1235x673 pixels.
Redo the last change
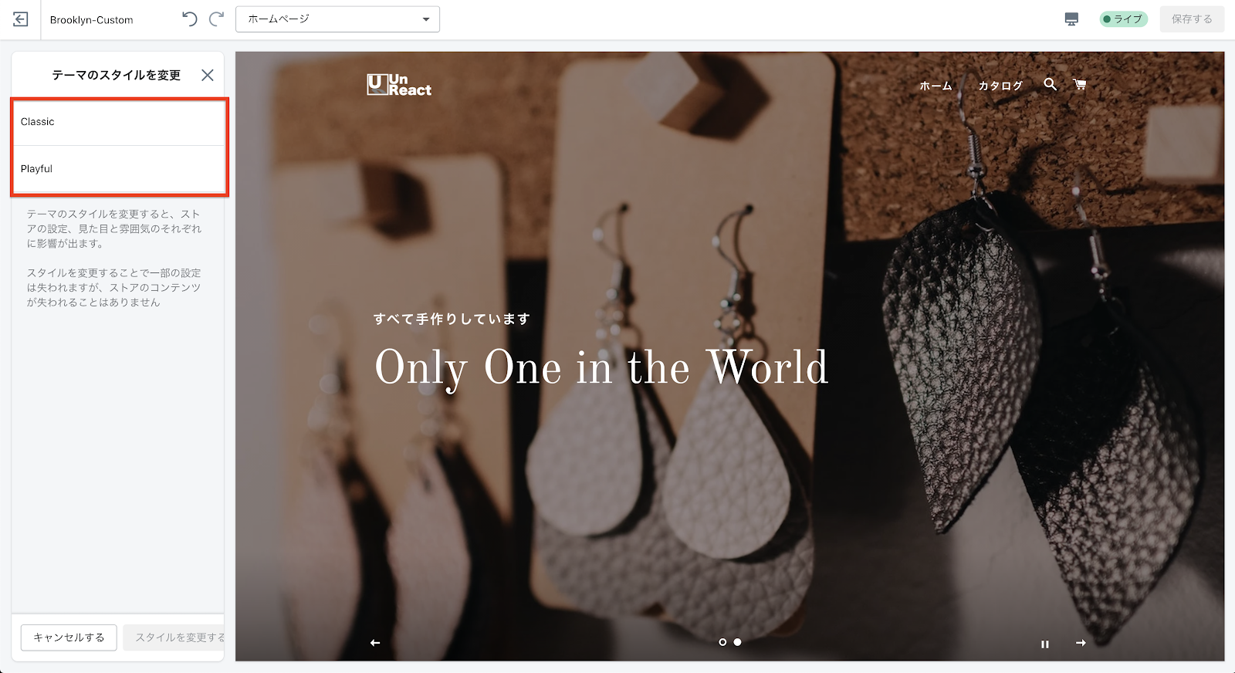coord(217,19)
